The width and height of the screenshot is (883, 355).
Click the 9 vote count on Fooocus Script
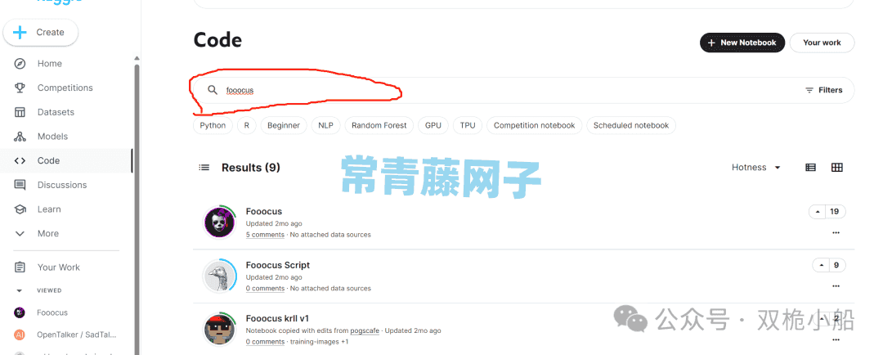[x=836, y=265]
